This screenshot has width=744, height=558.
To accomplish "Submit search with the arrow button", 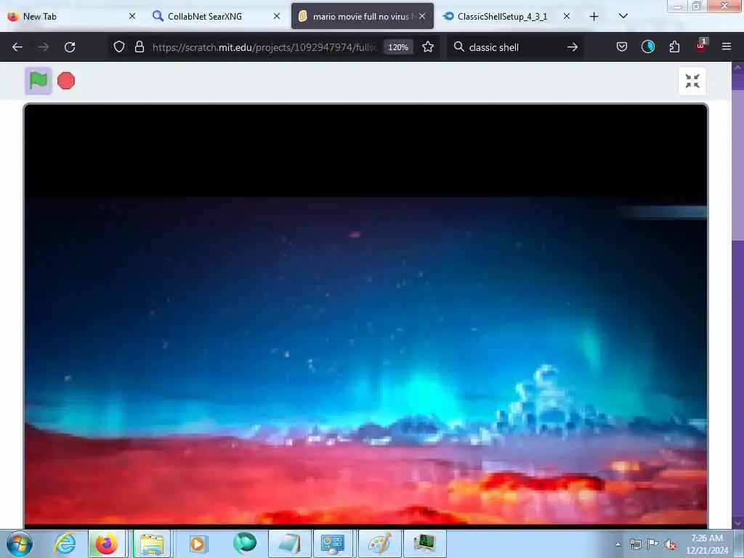I will point(573,47).
